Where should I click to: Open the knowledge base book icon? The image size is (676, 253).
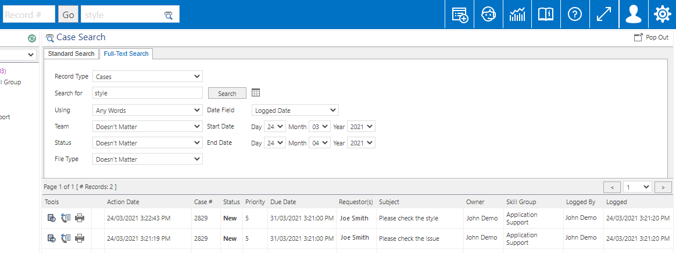click(x=546, y=14)
